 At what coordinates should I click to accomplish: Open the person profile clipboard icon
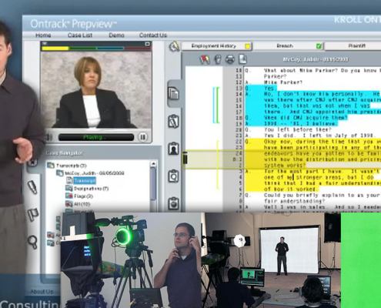[x=174, y=149]
